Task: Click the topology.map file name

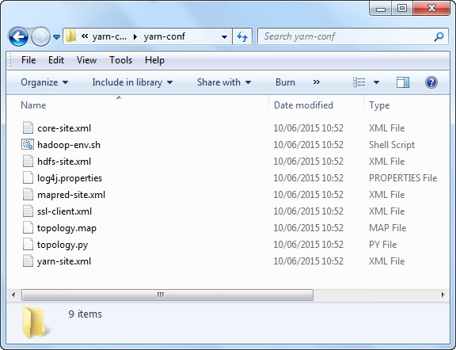Action: [66, 228]
